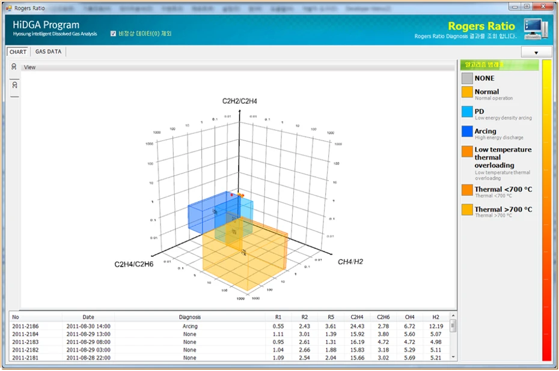Switch to the CHART tab
Screen dimensions: 559x371
(x=18, y=52)
